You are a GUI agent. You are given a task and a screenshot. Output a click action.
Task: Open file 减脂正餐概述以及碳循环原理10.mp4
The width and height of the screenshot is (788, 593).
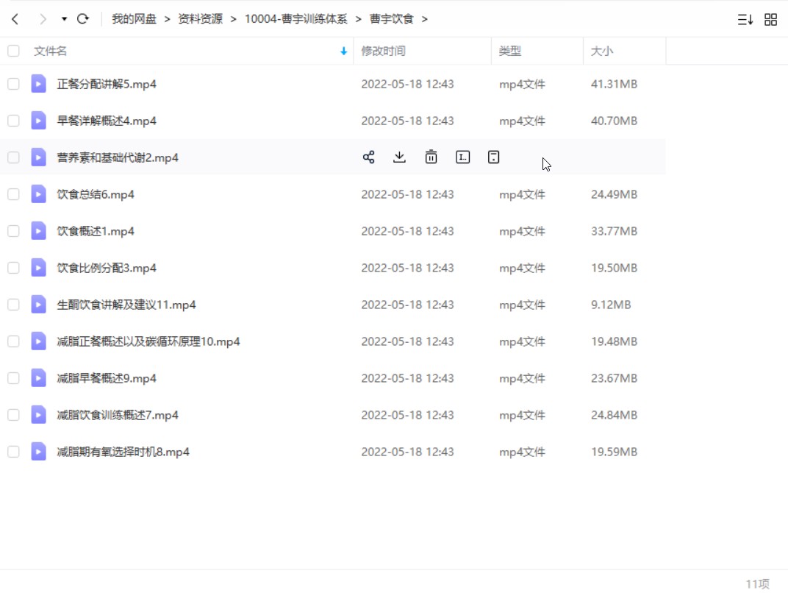(x=148, y=341)
